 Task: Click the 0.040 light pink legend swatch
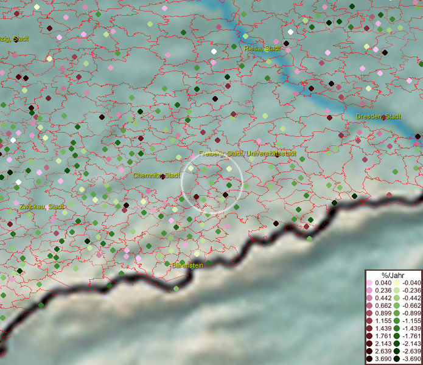coord(369,283)
